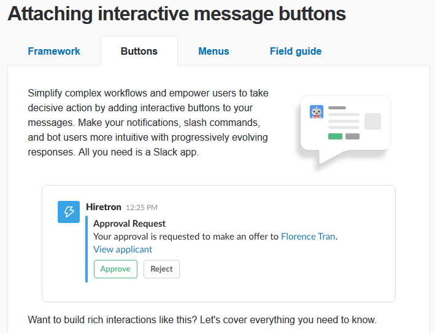Click the robot avatar in the illustration

(317, 112)
